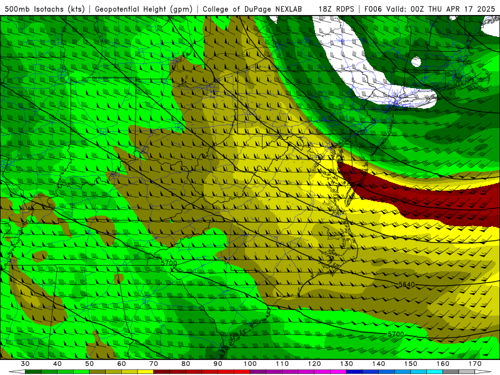Click the 80 value on the color scale
The image size is (500, 375).
click(x=186, y=364)
